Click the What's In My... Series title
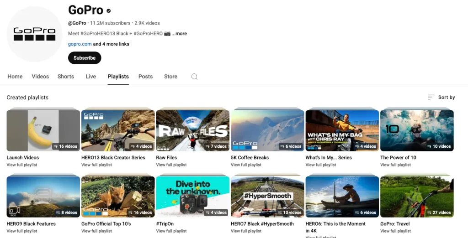This screenshot has width=468, height=238. click(329, 158)
